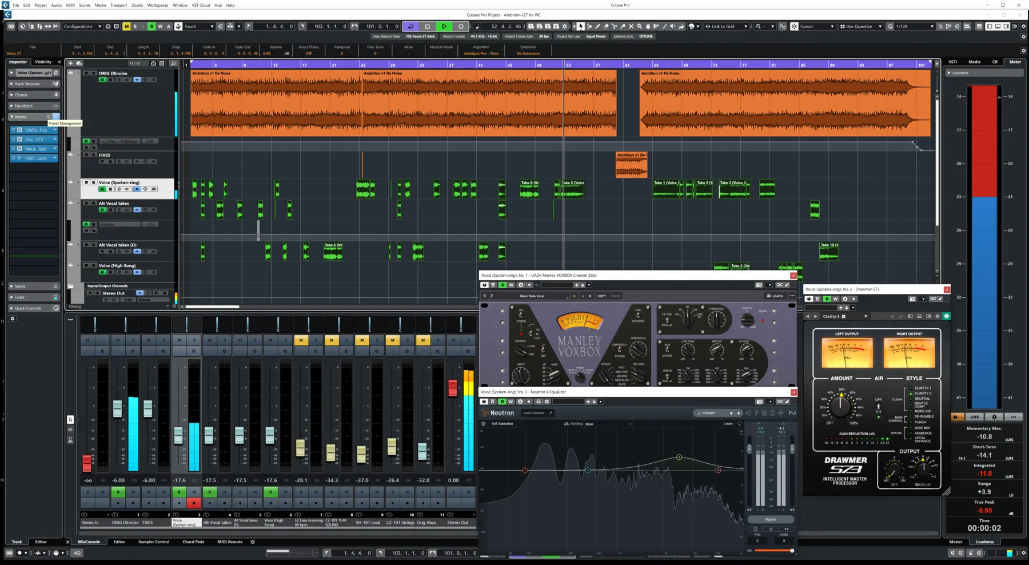Select the Draw pencil tool

598,26
